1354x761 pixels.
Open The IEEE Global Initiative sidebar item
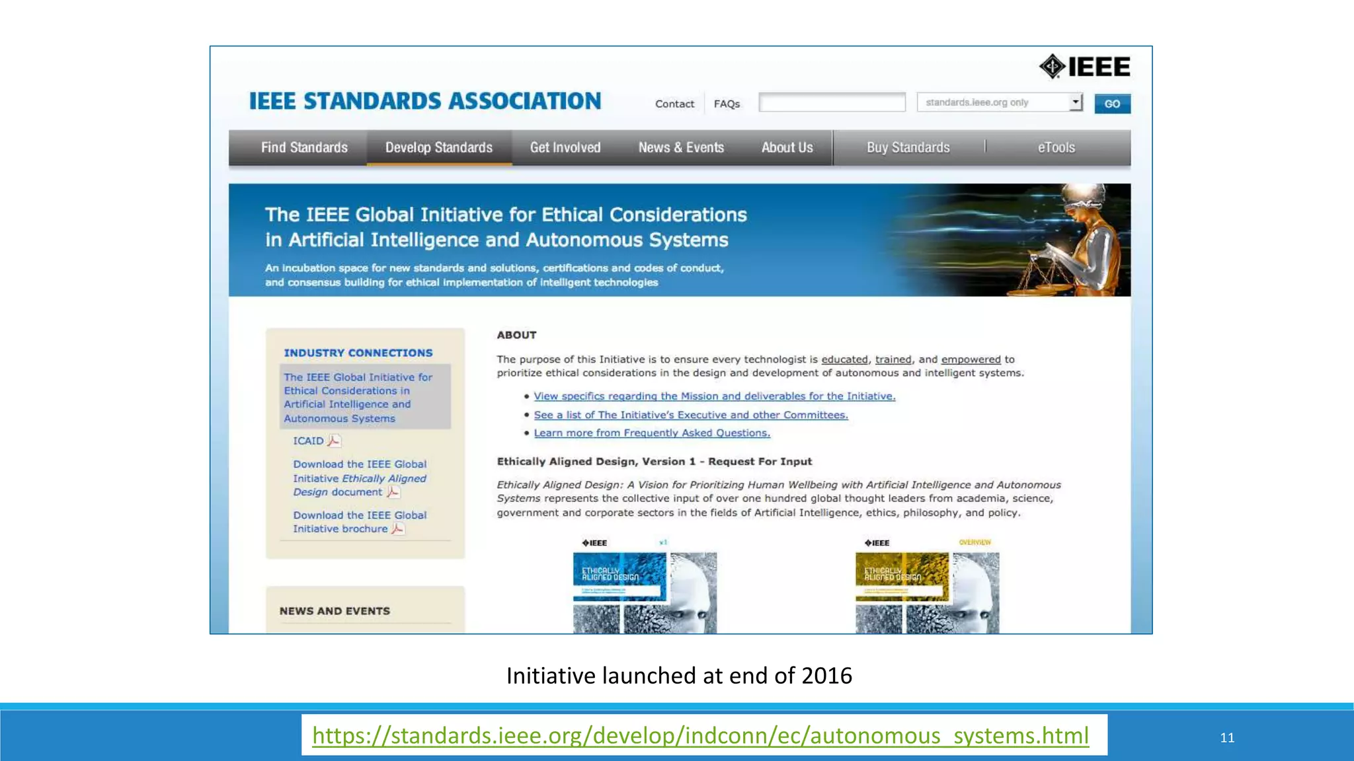tap(365, 398)
